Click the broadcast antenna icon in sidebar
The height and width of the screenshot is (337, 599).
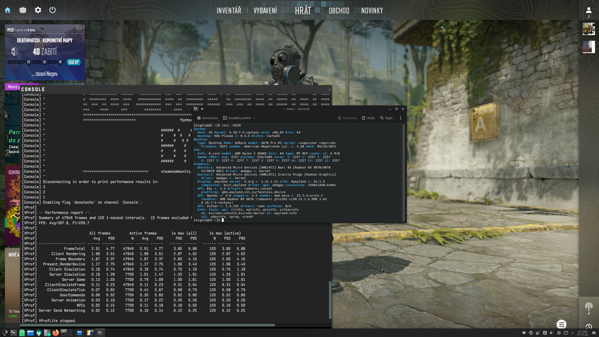588,306
